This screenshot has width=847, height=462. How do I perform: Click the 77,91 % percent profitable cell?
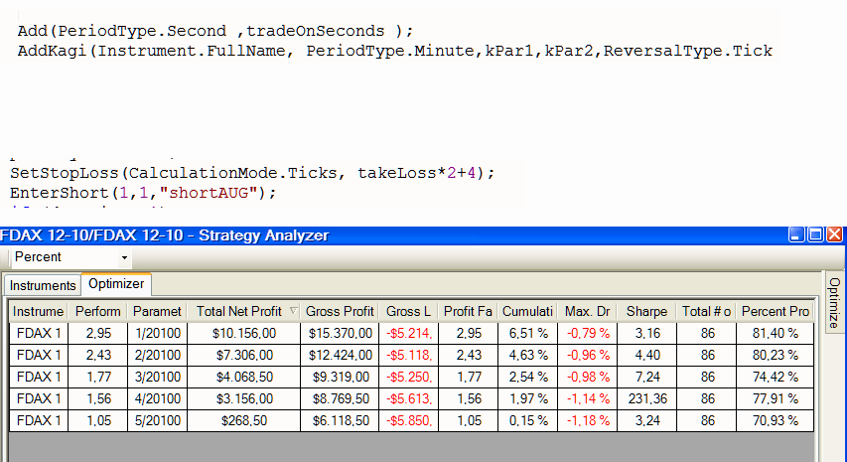[x=776, y=398]
